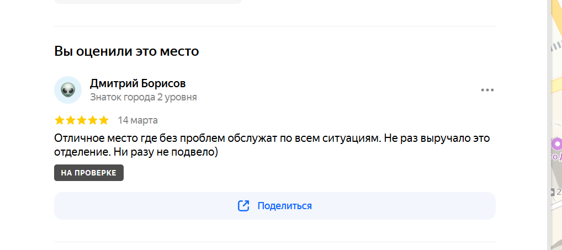Click the Вы оценили это место heading
The width and height of the screenshot is (562, 250).
(126, 51)
